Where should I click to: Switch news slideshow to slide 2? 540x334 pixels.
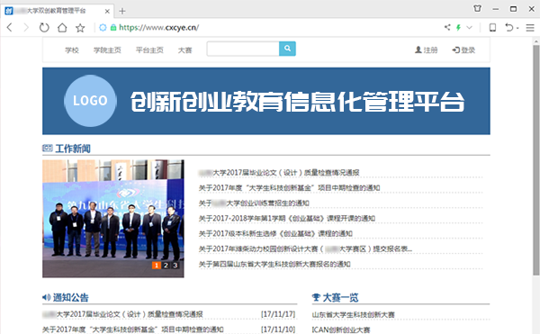tap(166, 266)
